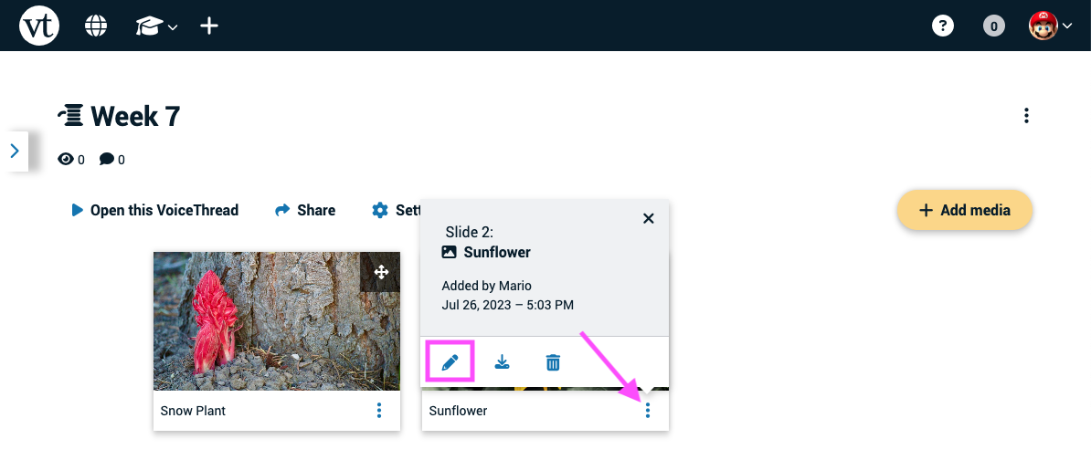Image resolution: width=1091 pixels, height=460 pixels.
Task: Download the Sunflower slide
Action: [502, 362]
